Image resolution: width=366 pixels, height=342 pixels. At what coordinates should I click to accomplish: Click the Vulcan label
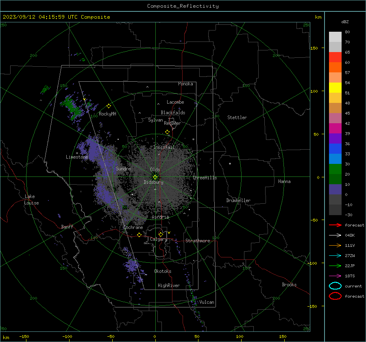(207, 302)
